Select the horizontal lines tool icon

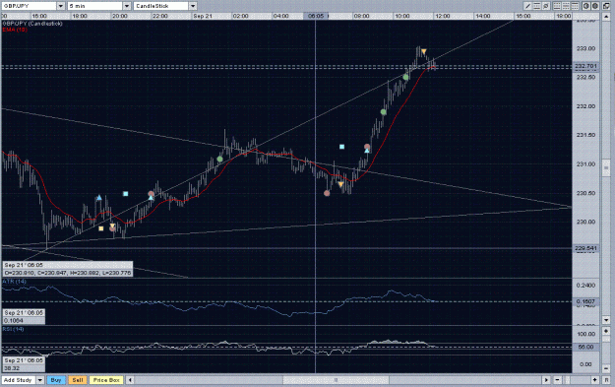pos(537,6)
